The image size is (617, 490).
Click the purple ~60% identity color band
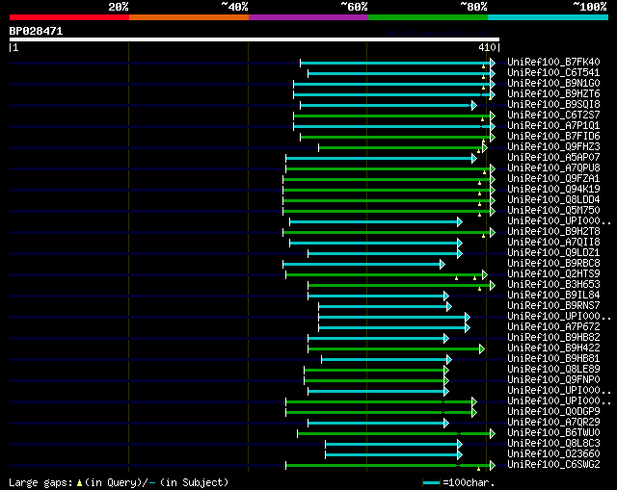pyautogui.click(x=308, y=17)
